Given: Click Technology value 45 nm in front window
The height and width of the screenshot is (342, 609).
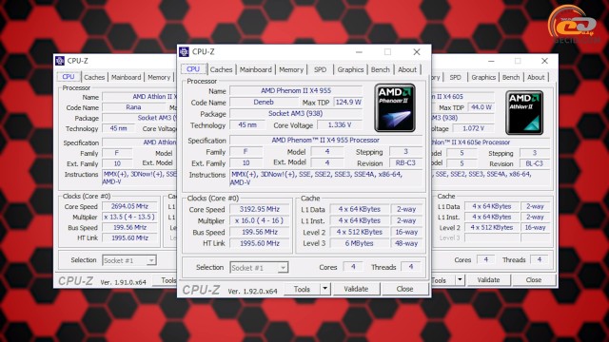Looking at the screenshot, I should [247, 124].
